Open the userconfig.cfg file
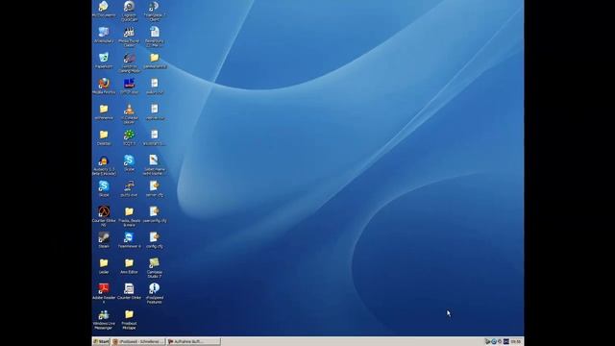The height and width of the screenshot is (346, 615). 154,211
